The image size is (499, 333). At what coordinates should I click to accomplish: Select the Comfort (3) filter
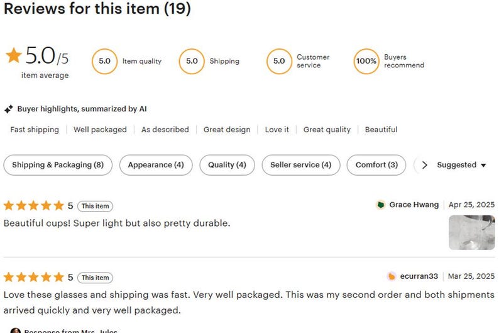(376, 165)
